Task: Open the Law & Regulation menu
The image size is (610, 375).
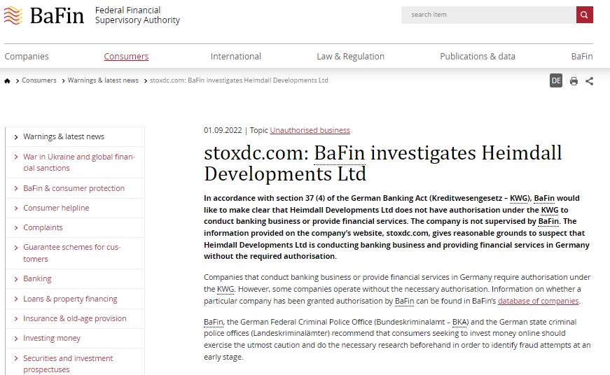Action: pos(350,57)
